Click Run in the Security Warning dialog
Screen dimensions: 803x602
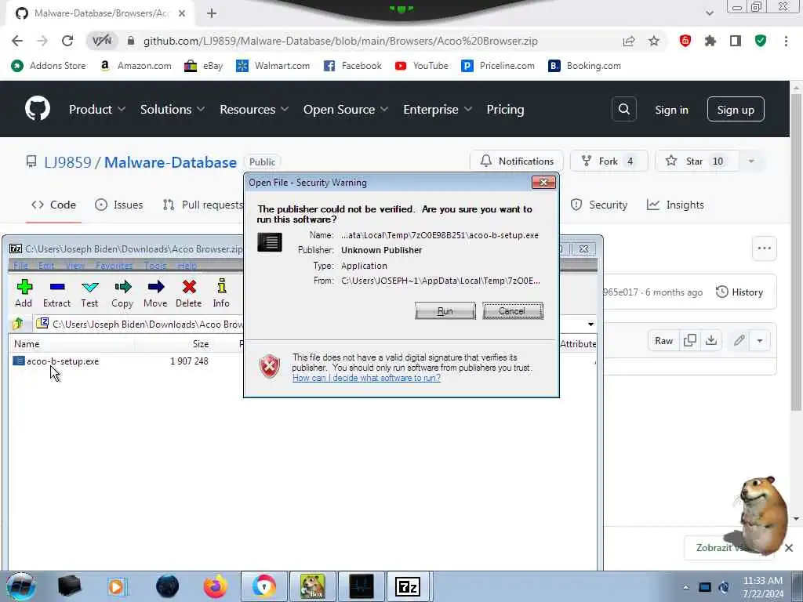point(445,310)
